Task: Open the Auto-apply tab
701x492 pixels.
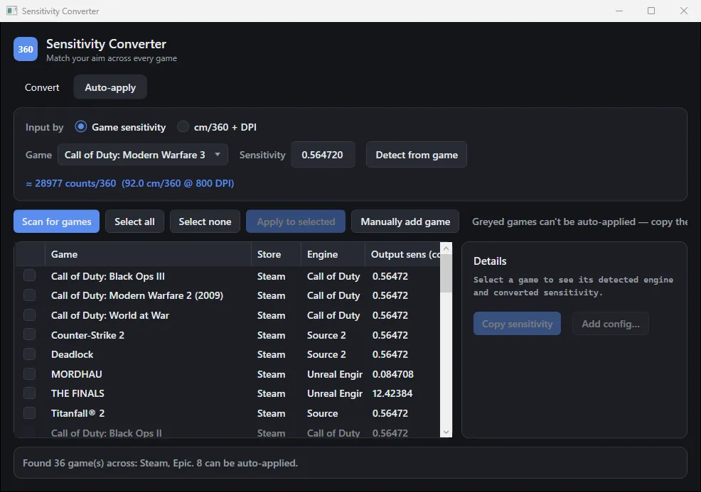Action: [110, 87]
